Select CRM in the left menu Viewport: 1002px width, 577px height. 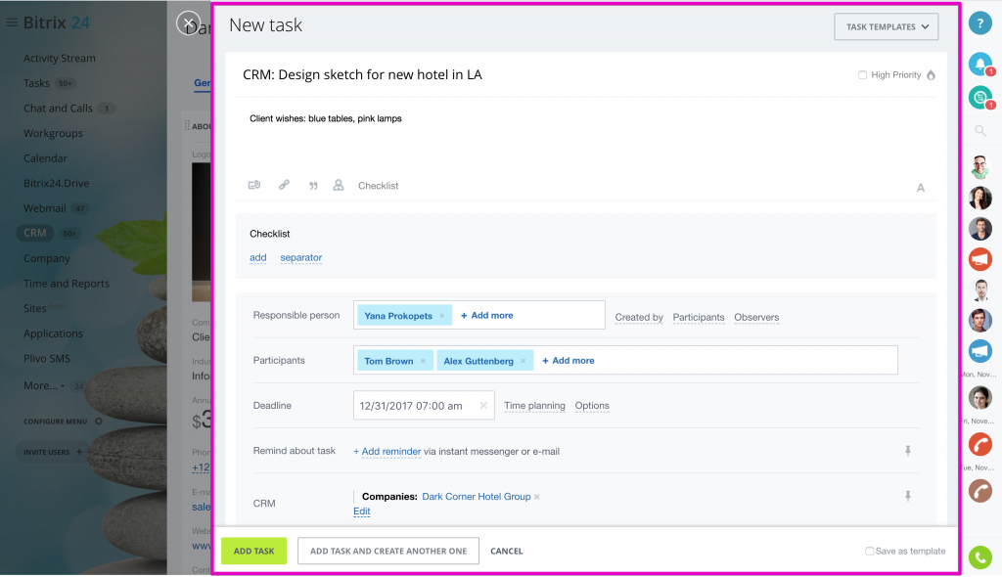35,233
